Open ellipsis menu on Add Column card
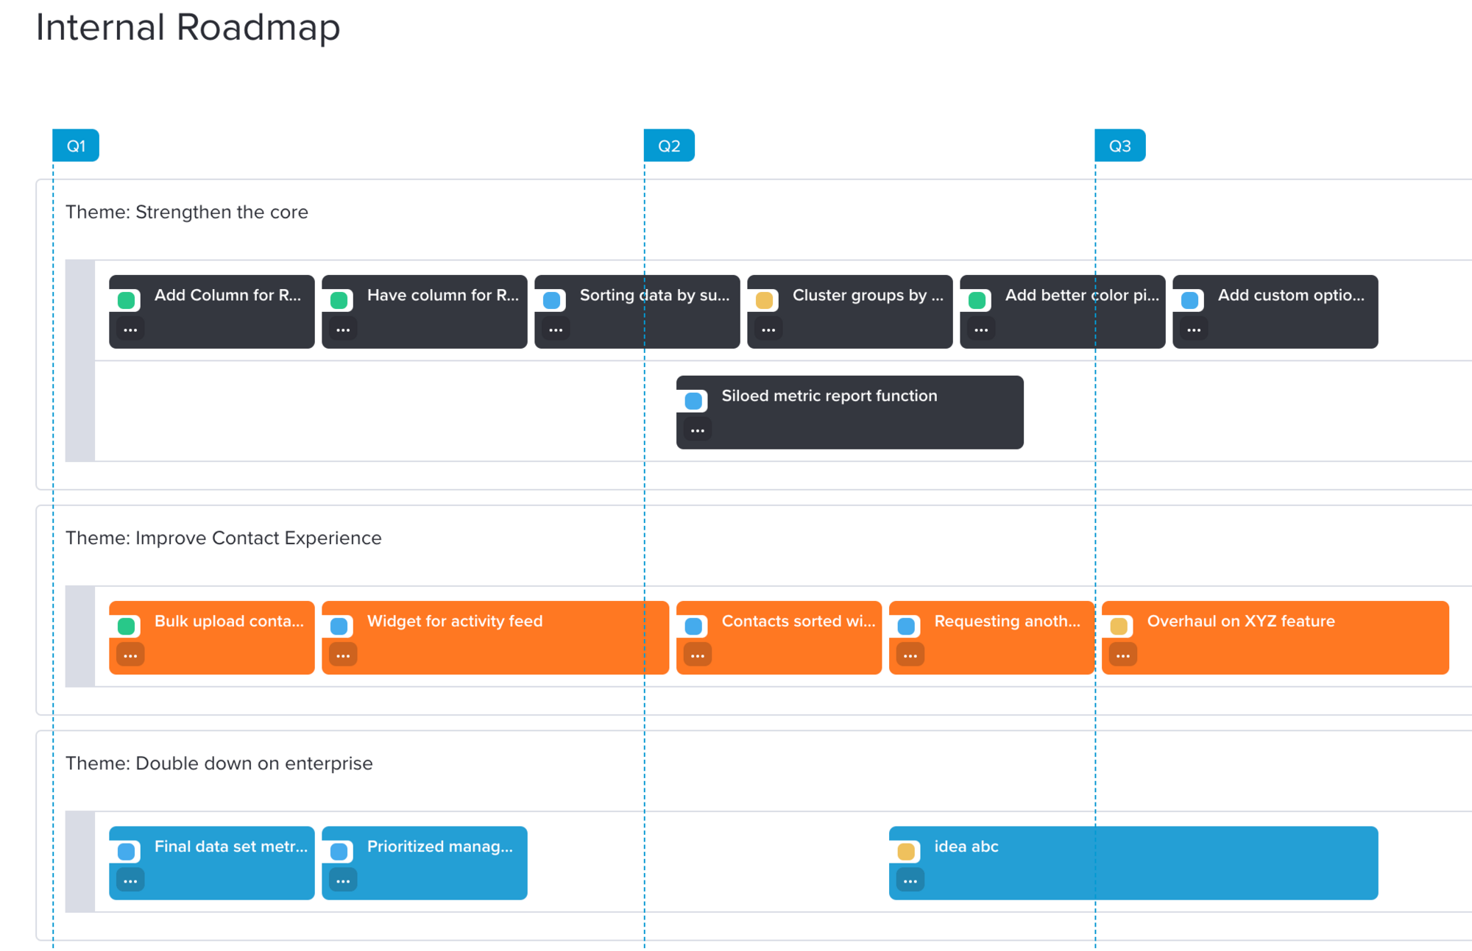This screenshot has width=1472, height=951. pos(130,330)
